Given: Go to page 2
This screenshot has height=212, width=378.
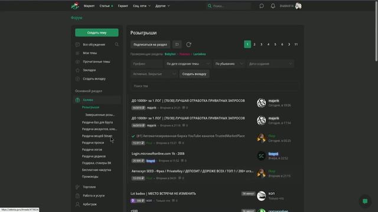Looking at the screenshot, I should 255,45.
